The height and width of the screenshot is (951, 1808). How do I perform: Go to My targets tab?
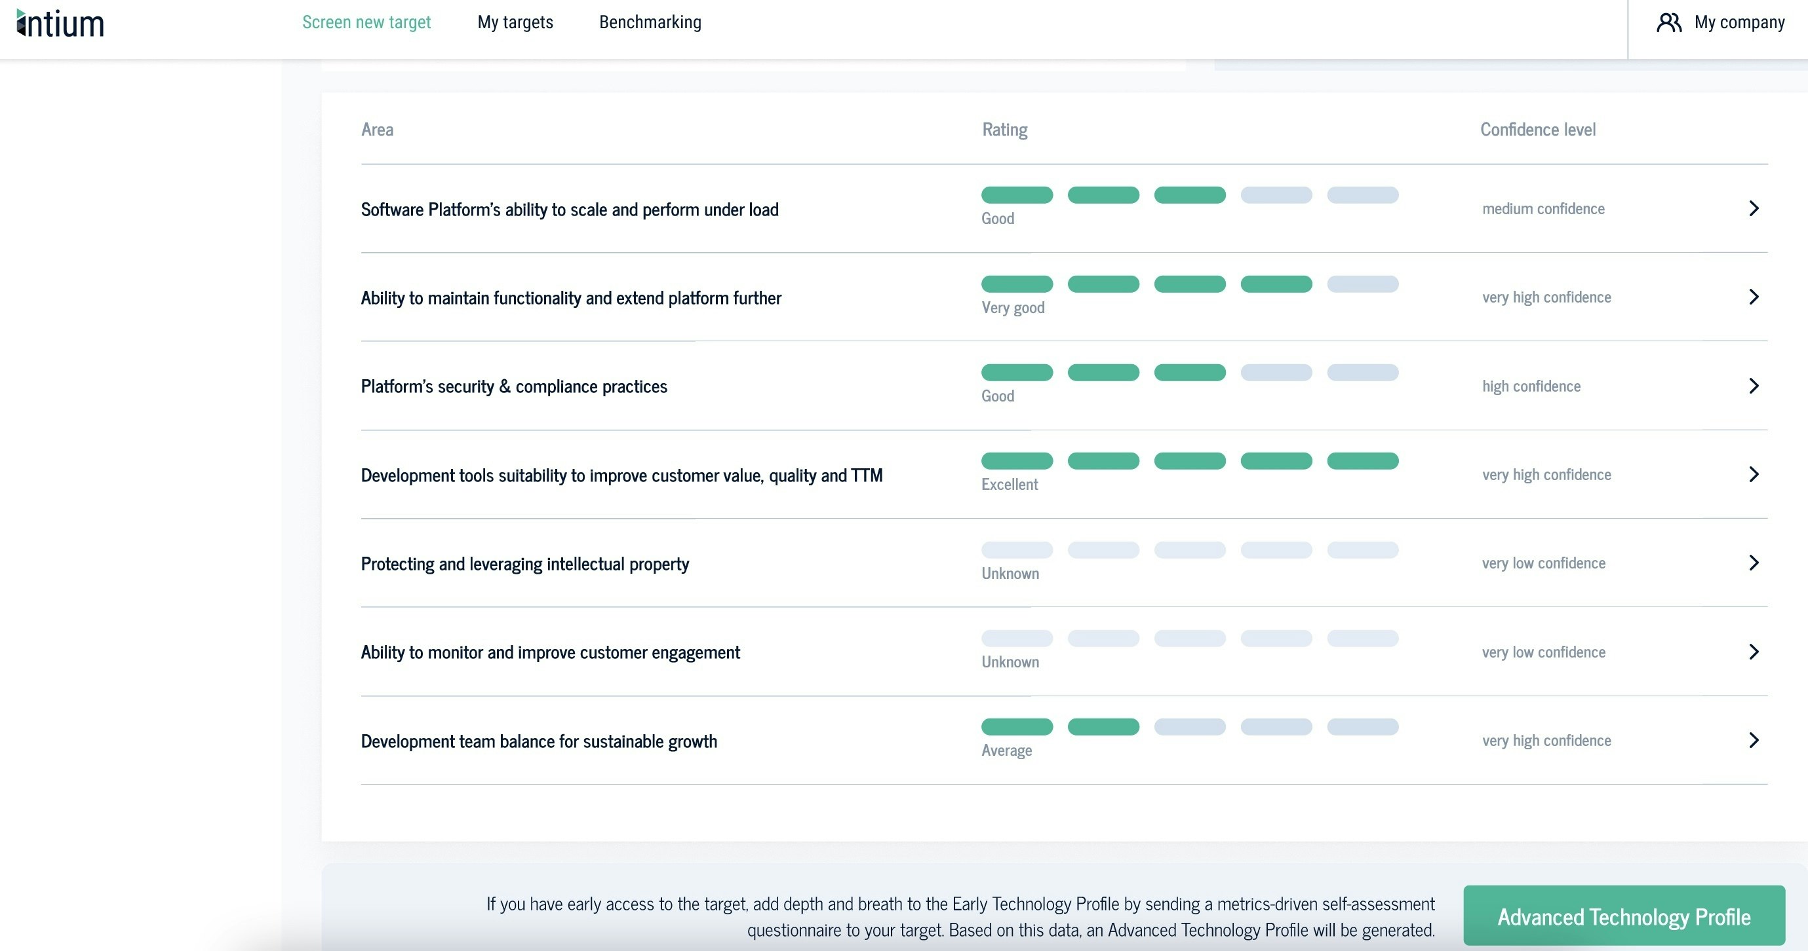515,22
